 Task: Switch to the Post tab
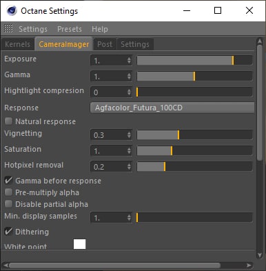(105, 44)
